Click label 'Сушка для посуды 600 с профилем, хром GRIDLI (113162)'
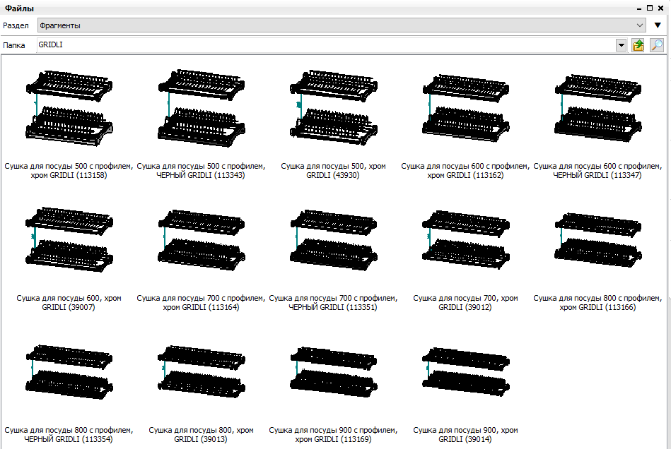The height and width of the screenshot is (449, 671). tap(465, 170)
